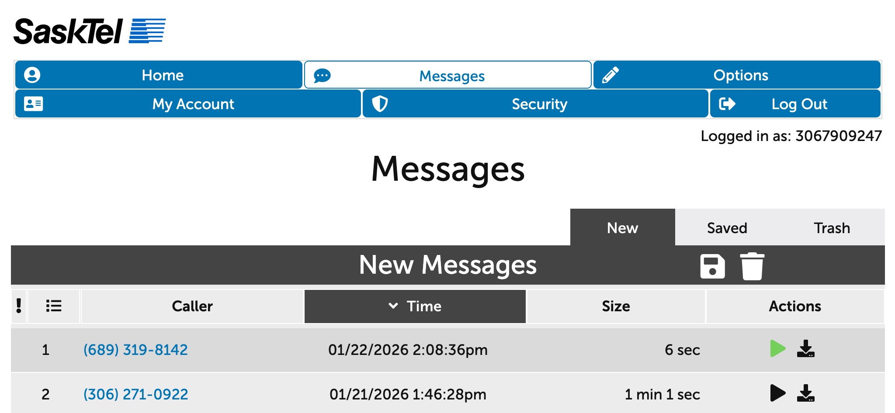Click the trash can delete icon

[x=752, y=266]
